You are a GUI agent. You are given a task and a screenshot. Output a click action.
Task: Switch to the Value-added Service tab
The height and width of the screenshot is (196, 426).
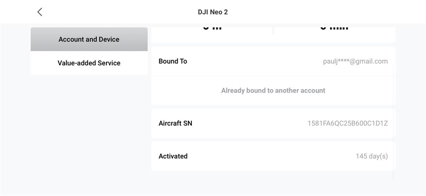89,63
